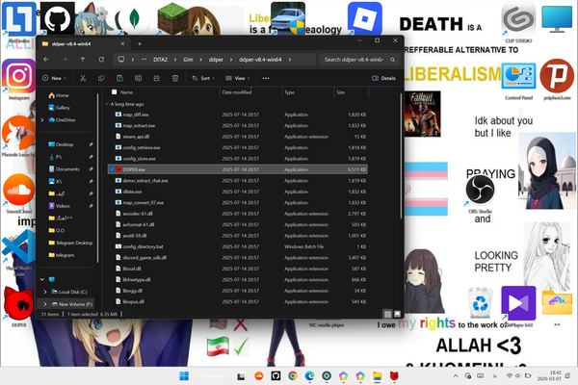Expand the OneDrive tree node
578x385 pixels.
pyautogui.click(x=42, y=119)
